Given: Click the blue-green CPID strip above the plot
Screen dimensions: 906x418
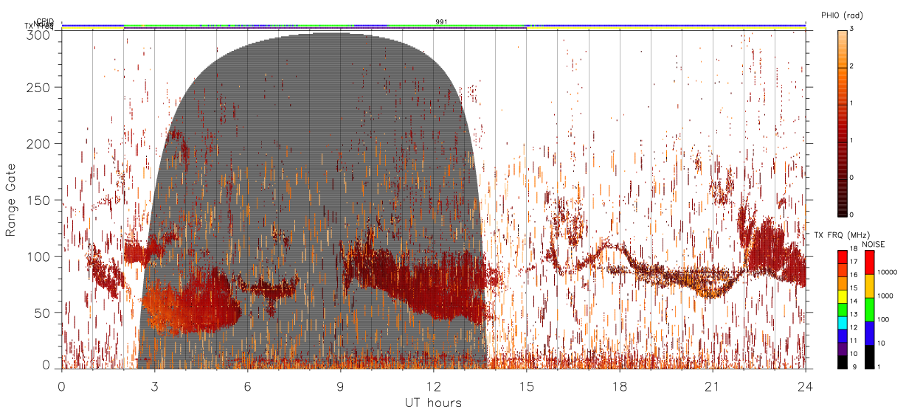Looking at the screenshot, I should click(433, 26).
